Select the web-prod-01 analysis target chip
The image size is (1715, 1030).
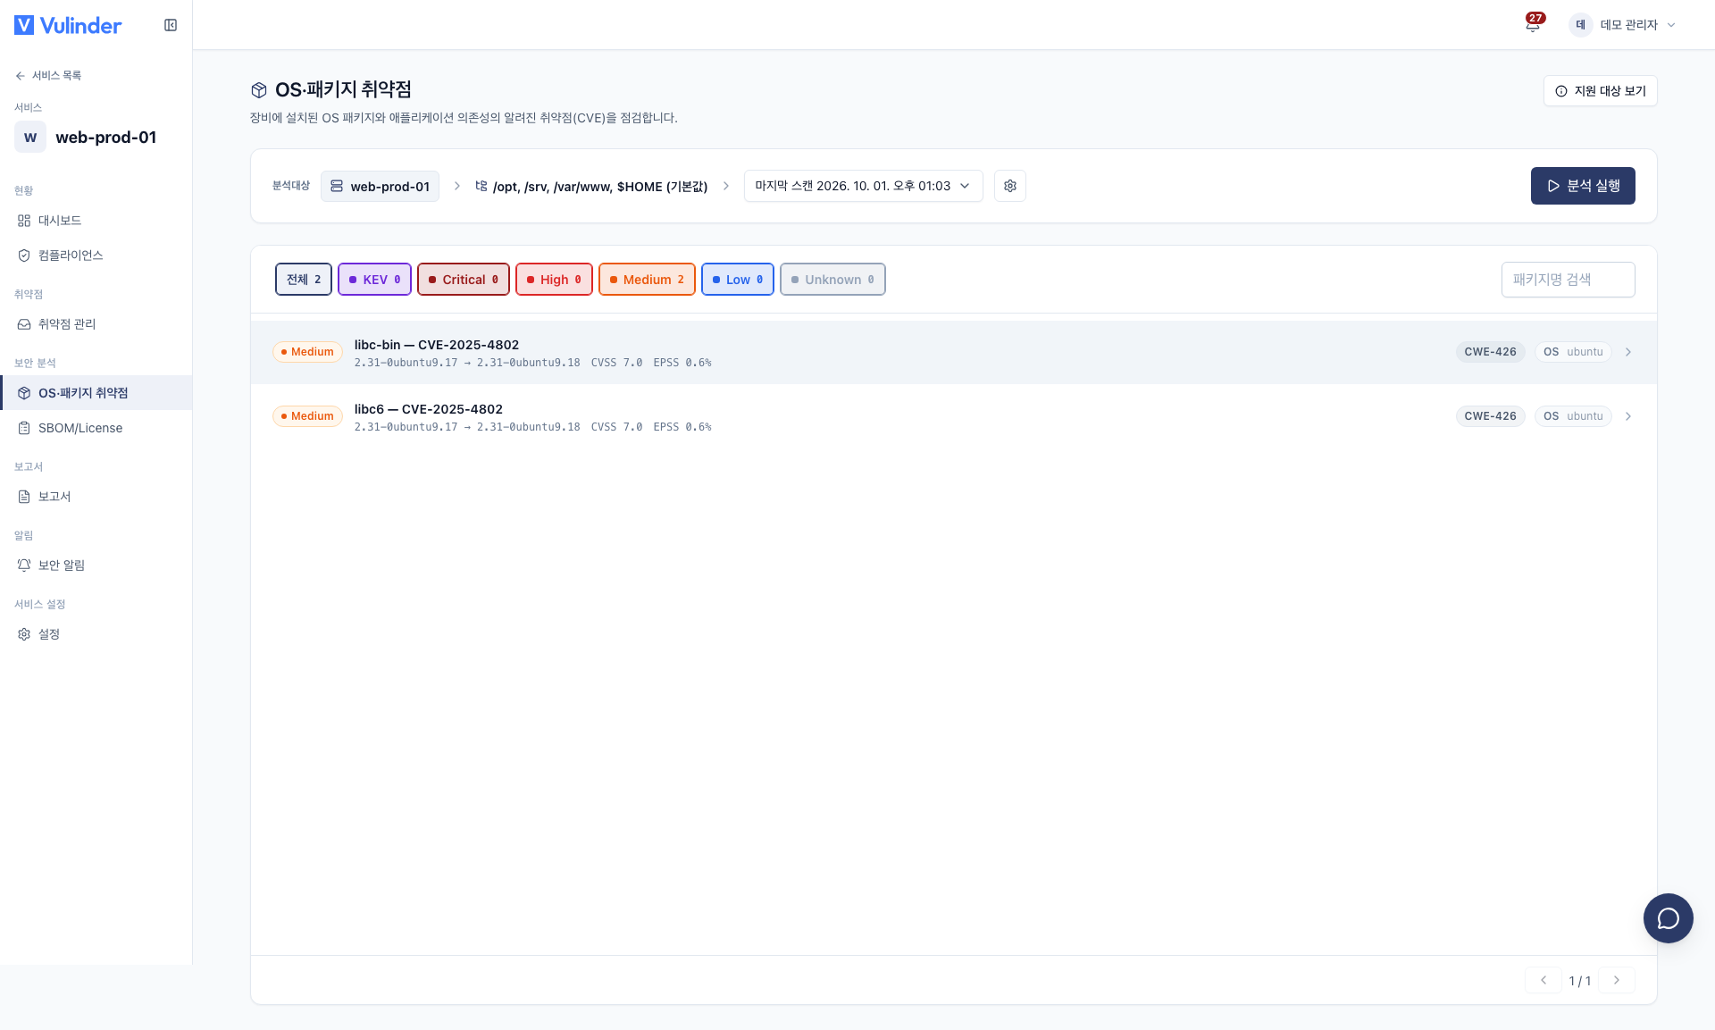click(x=380, y=186)
